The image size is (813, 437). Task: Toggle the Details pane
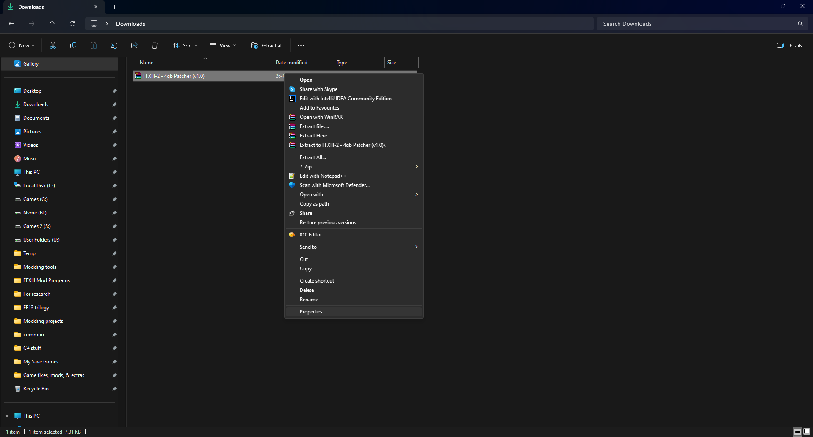click(x=790, y=45)
